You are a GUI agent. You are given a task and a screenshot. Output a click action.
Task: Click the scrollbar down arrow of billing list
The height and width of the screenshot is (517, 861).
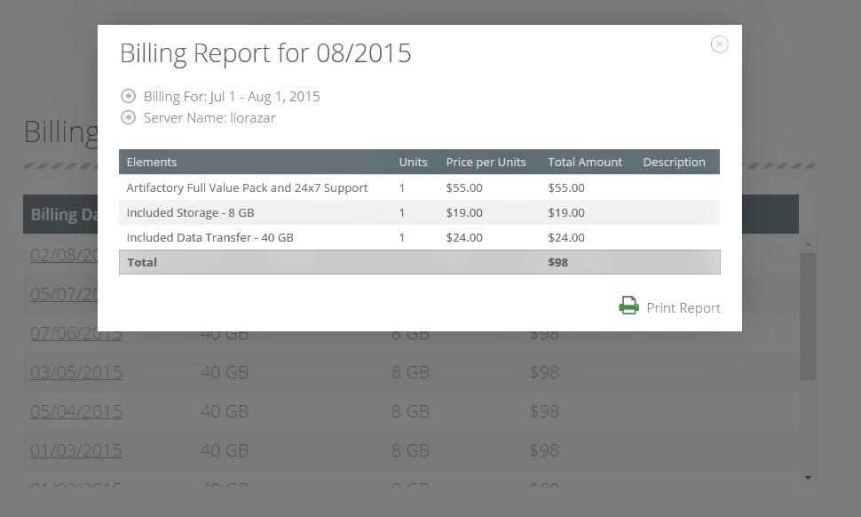[x=808, y=478]
